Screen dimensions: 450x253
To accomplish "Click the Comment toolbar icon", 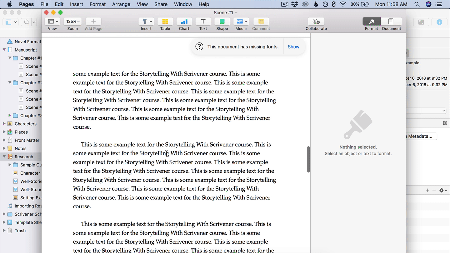I will [261, 22].
